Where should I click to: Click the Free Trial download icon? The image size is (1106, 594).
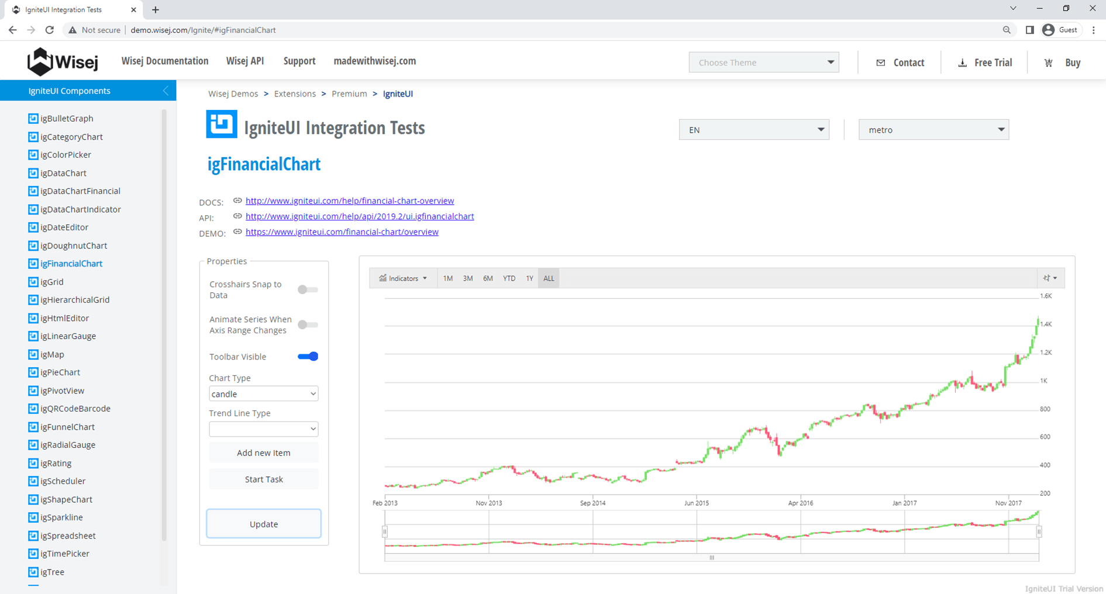[962, 63]
